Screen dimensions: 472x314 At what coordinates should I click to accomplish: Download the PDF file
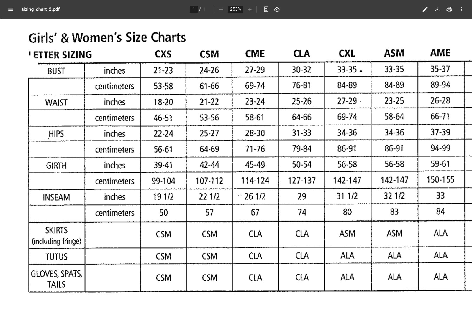click(437, 9)
